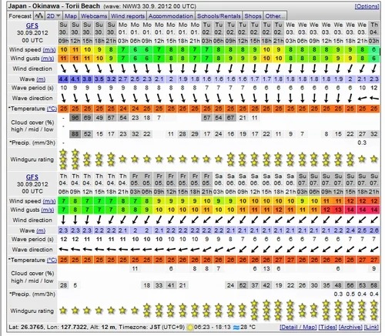Click the 13 wind gusts cell
Screen dimensions: 385x336
[x=338, y=210]
